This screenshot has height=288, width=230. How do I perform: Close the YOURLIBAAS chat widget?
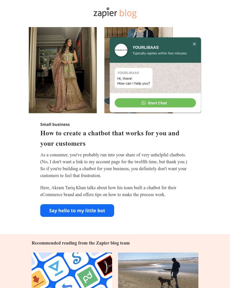point(194,44)
